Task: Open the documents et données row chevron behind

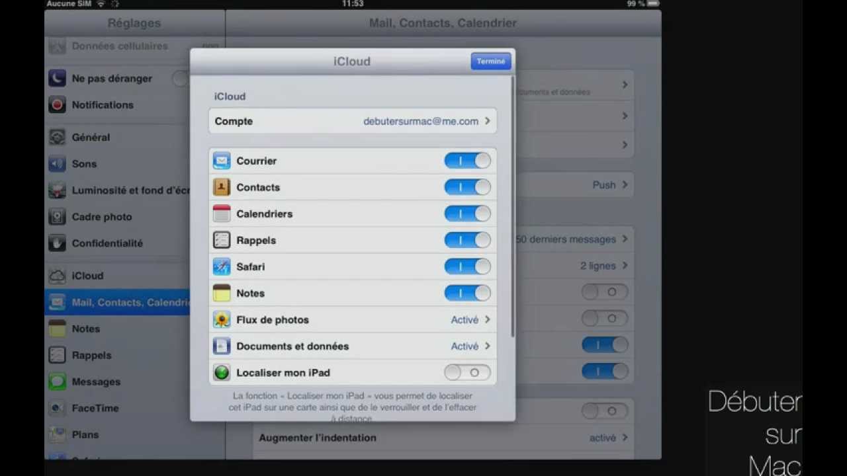Action: 625,85
